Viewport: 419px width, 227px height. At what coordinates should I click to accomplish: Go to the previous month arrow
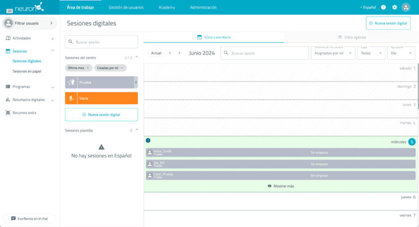click(170, 53)
